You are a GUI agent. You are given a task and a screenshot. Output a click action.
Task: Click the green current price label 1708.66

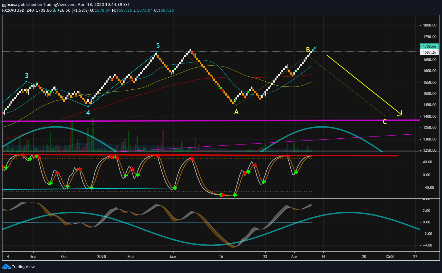(429, 47)
